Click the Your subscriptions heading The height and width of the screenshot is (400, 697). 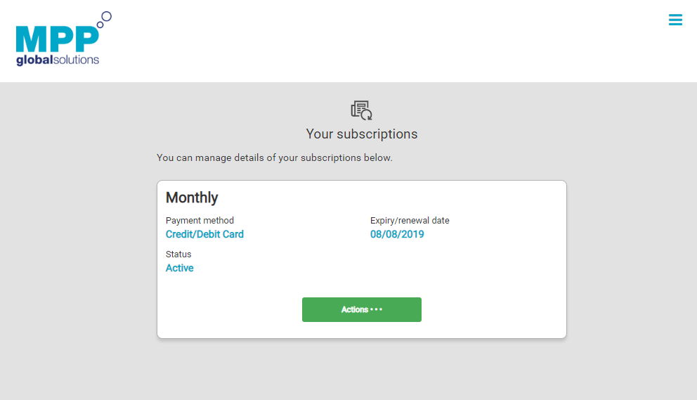(x=361, y=134)
